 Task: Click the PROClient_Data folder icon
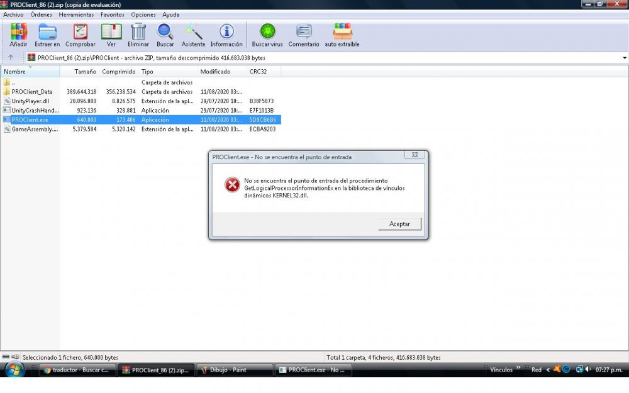point(7,91)
